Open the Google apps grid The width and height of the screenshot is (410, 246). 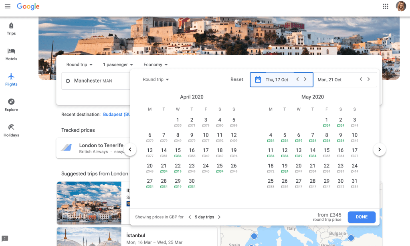[x=386, y=6]
